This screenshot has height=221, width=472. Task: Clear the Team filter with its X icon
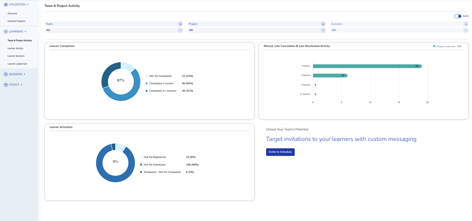180,30
